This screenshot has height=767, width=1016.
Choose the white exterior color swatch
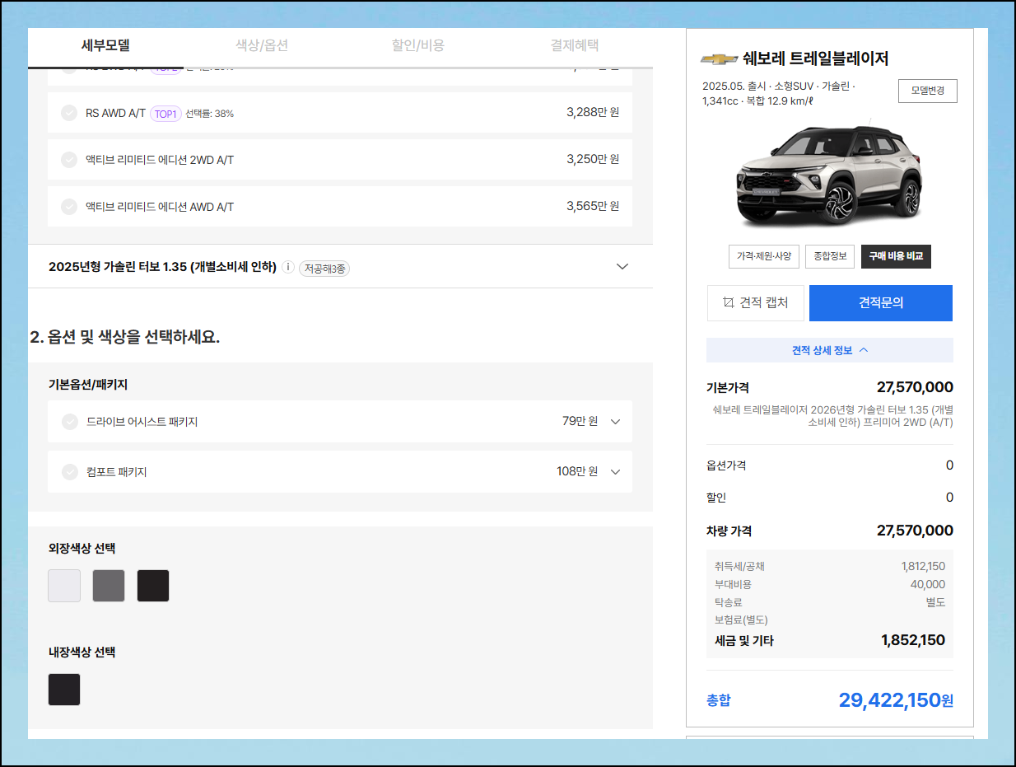click(x=64, y=586)
